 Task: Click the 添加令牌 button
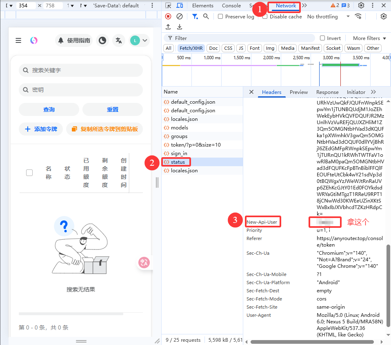click(41, 129)
